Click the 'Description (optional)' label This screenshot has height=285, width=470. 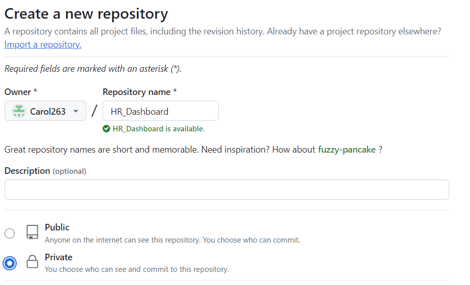(x=45, y=171)
